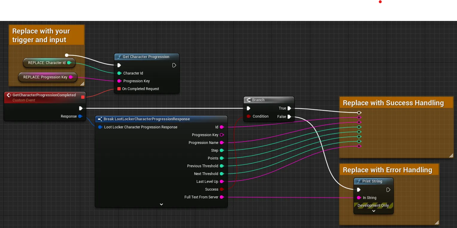Viewport: 457px width, 228px height.
Task: Click the Branch True exec pin
Action: [x=289, y=108]
